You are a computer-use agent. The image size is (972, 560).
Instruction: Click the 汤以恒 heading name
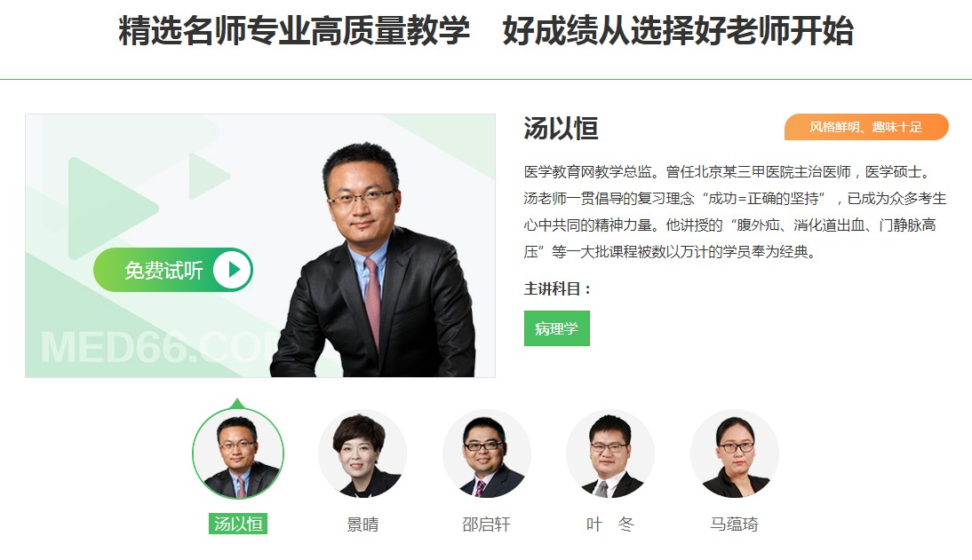click(561, 128)
